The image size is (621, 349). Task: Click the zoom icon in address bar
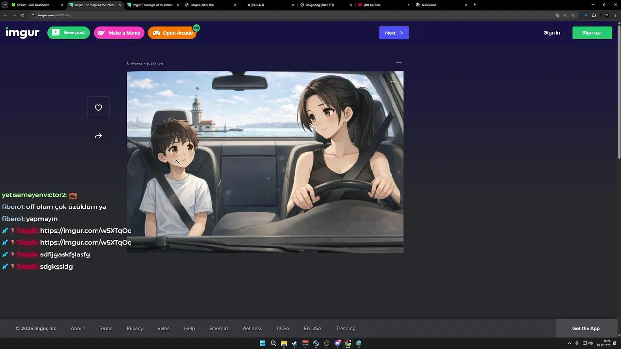point(565,15)
